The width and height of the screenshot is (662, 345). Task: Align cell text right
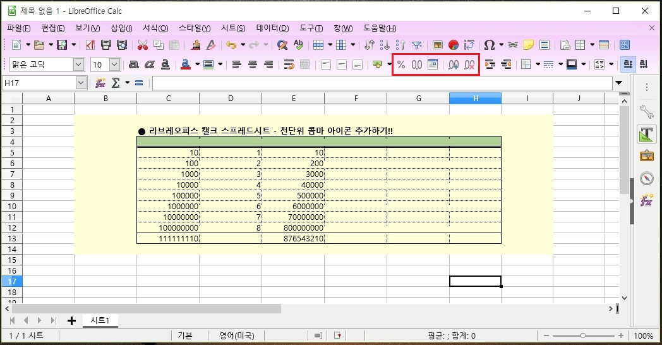click(268, 64)
